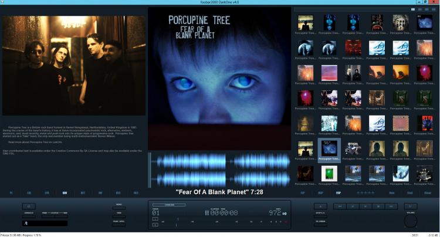Click the '-3.12 dB' status bar value
440x237 pixels.
tap(432, 235)
